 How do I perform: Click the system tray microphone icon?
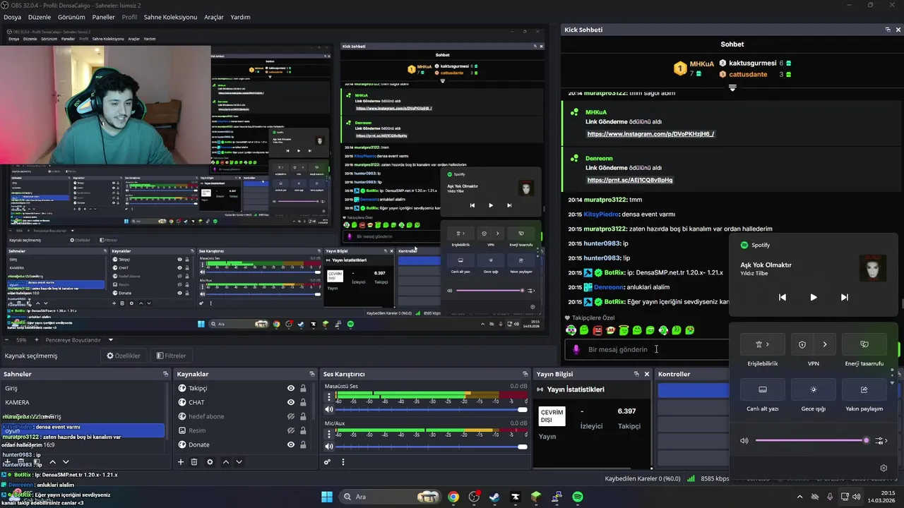(831, 497)
